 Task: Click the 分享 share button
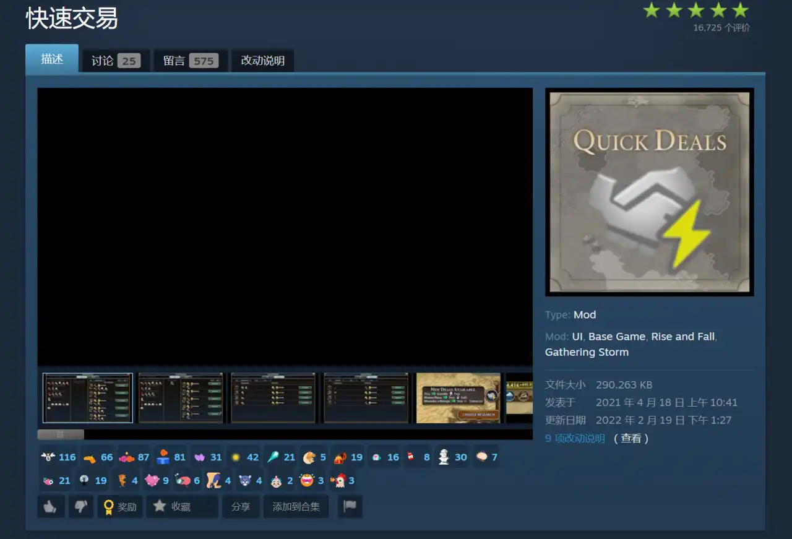(241, 506)
